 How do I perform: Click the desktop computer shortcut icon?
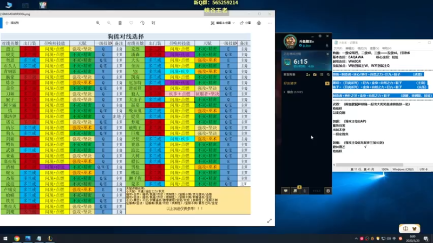9,5
